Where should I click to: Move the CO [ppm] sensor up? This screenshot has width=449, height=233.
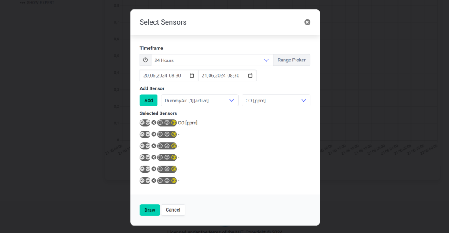click(143, 123)
